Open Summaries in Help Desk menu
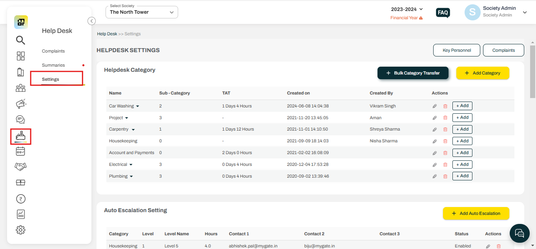 point(53,65)
